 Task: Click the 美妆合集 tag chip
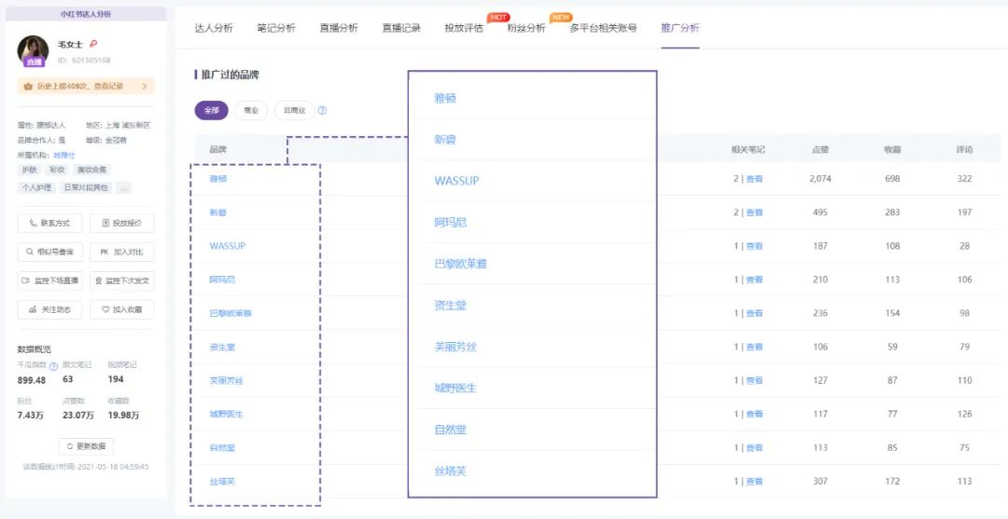(x=91, y=170)
